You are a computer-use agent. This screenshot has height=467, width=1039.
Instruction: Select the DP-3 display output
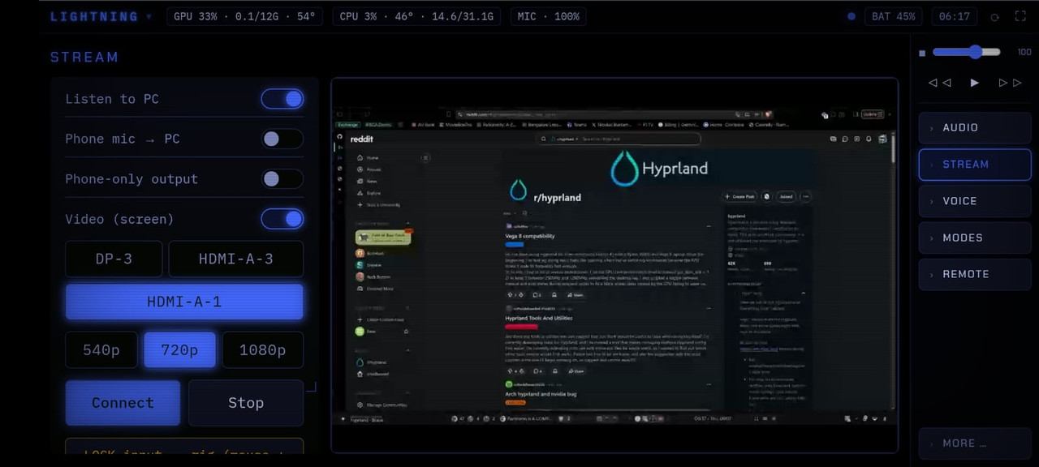tap(114, 259)
